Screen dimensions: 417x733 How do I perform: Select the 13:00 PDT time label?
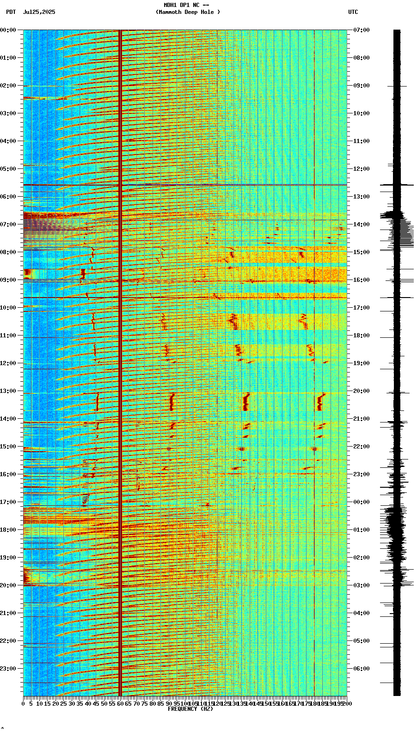point(8,391)
